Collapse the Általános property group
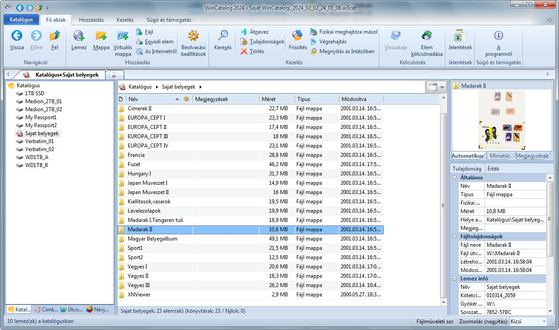This screenshot has height=330, width=559. [455, 178]
